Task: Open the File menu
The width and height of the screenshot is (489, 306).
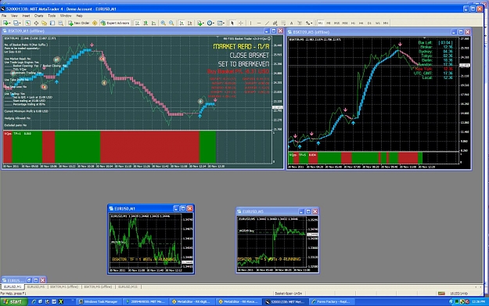Action: [4, 16]
